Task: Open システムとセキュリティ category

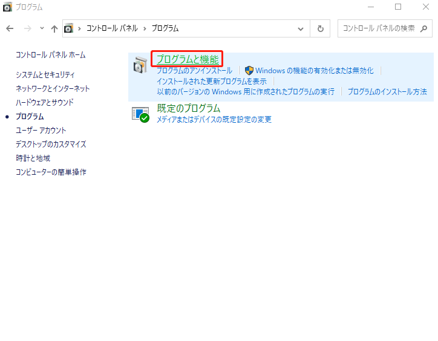Action: point(45,74)
